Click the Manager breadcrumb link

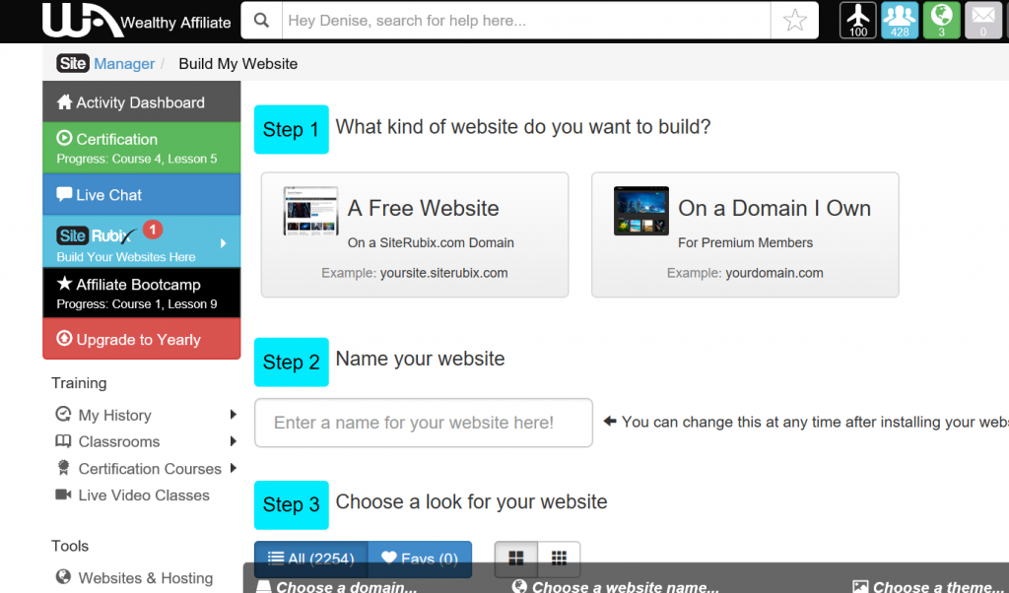pos(124,64)
